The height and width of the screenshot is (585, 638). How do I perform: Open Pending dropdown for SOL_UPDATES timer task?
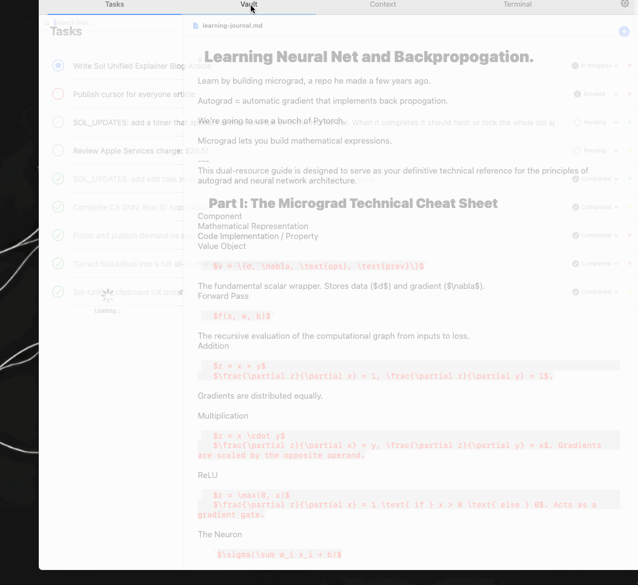click(616, 123)
